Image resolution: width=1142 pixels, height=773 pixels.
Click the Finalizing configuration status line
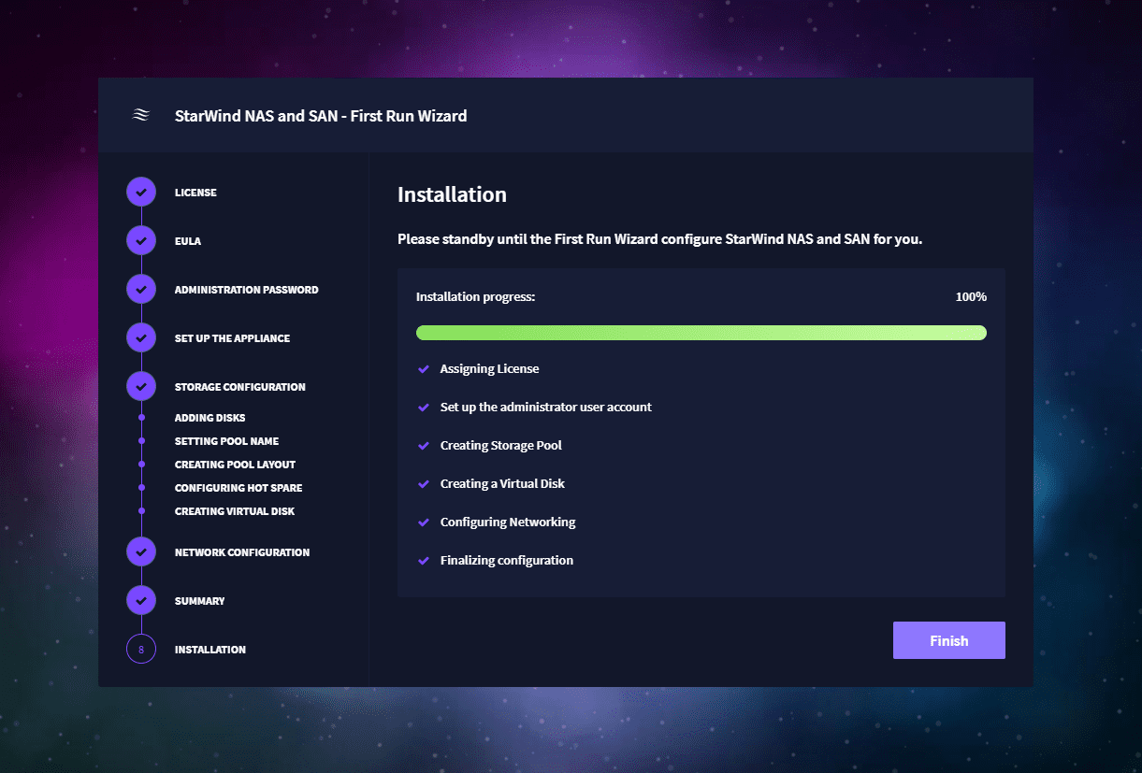pyautogui.click(x=506, y=561)
